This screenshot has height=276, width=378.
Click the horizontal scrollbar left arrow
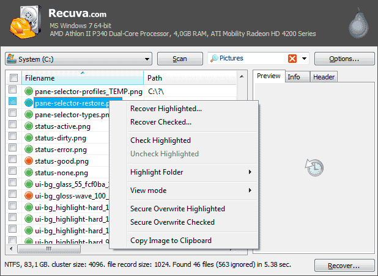click(11, 249)
